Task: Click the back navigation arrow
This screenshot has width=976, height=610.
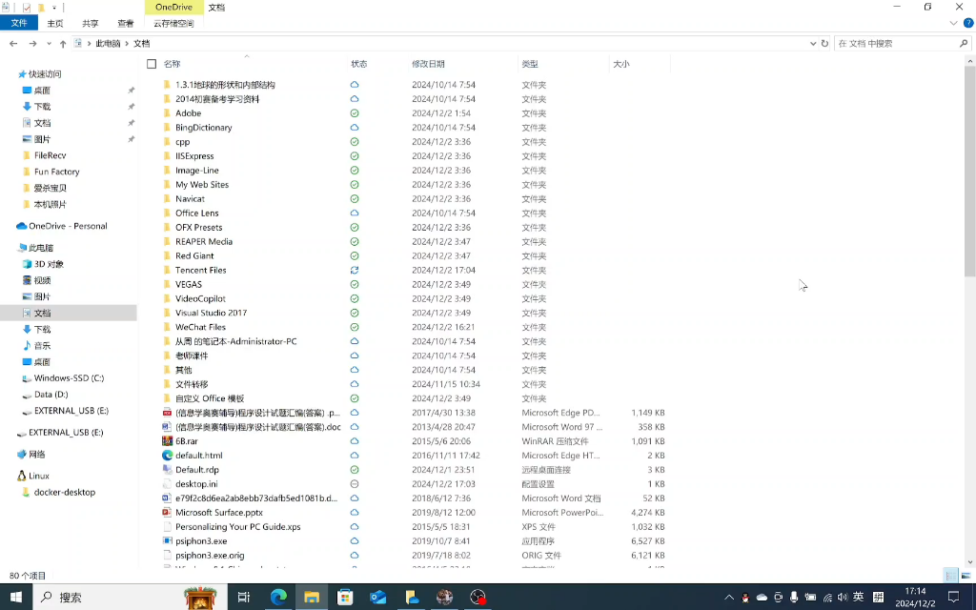Action: [x=15, y=43]
